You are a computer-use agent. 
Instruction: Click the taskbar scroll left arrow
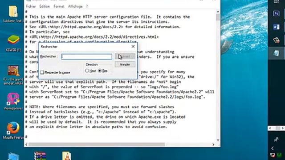click(x=270, y=128)
